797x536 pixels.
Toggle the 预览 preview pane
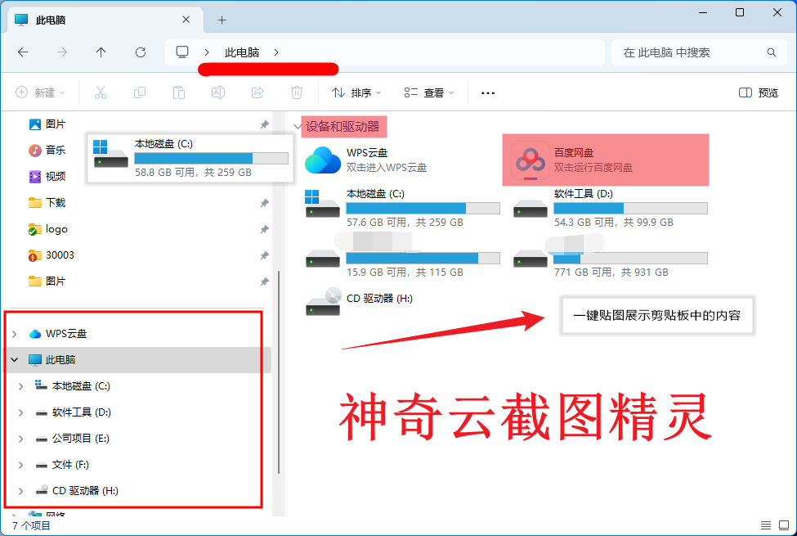tap(758, 92)
